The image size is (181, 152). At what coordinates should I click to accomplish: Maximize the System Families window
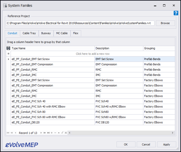coord(164,5)
